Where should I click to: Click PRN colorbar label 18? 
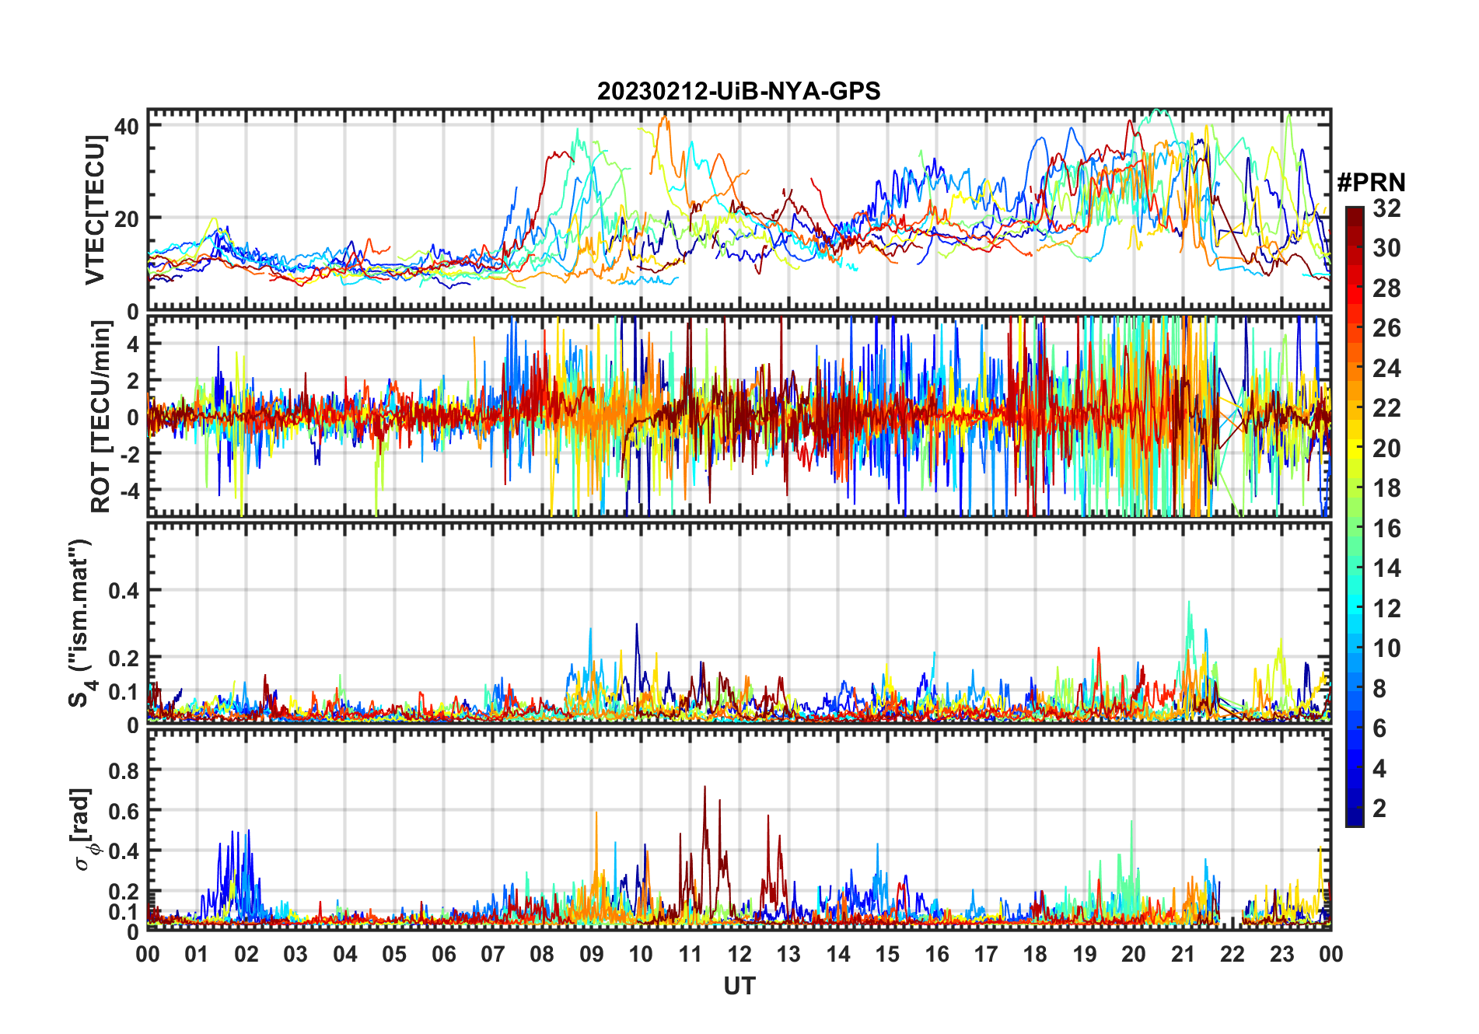(x=1386, y=488)
